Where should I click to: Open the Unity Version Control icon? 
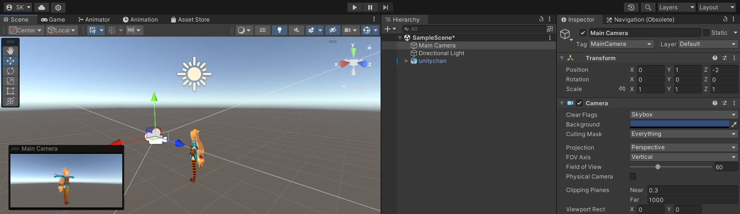[58, 7]
